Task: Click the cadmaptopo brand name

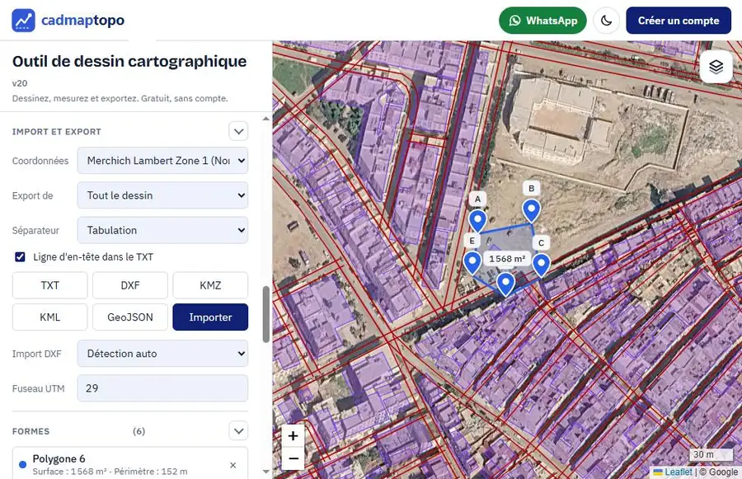Action: click(x=82, y=21)
